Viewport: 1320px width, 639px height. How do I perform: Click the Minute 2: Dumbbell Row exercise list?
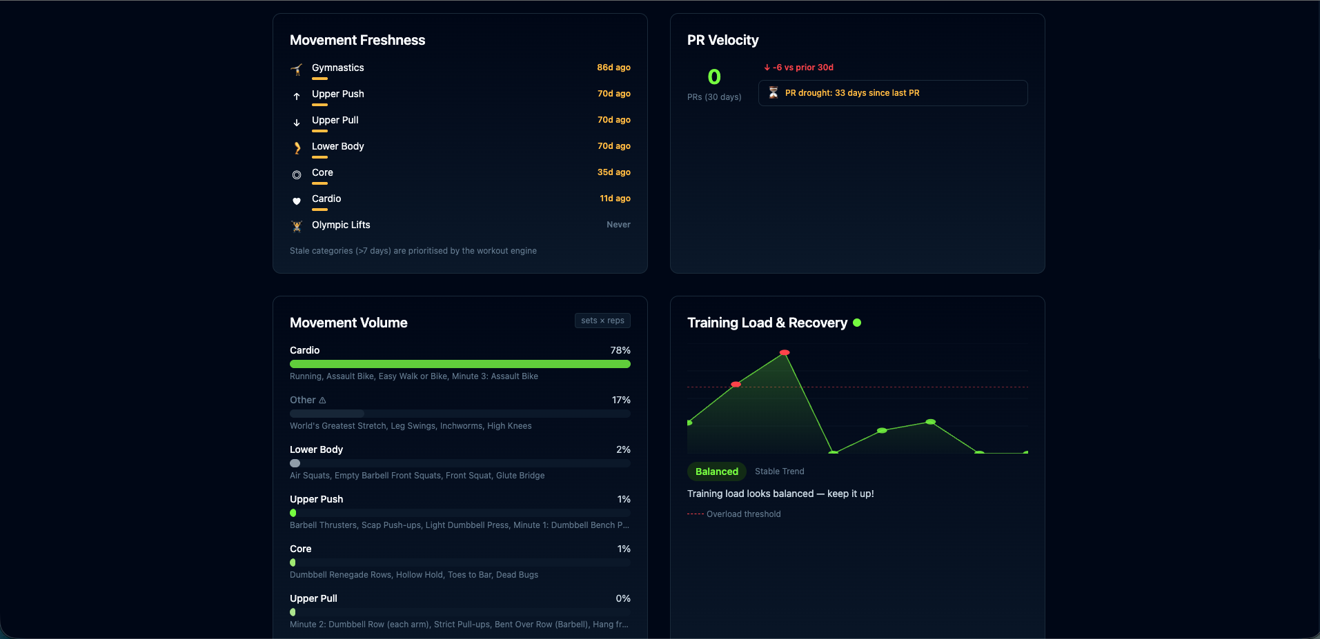(x=459, y=625)
